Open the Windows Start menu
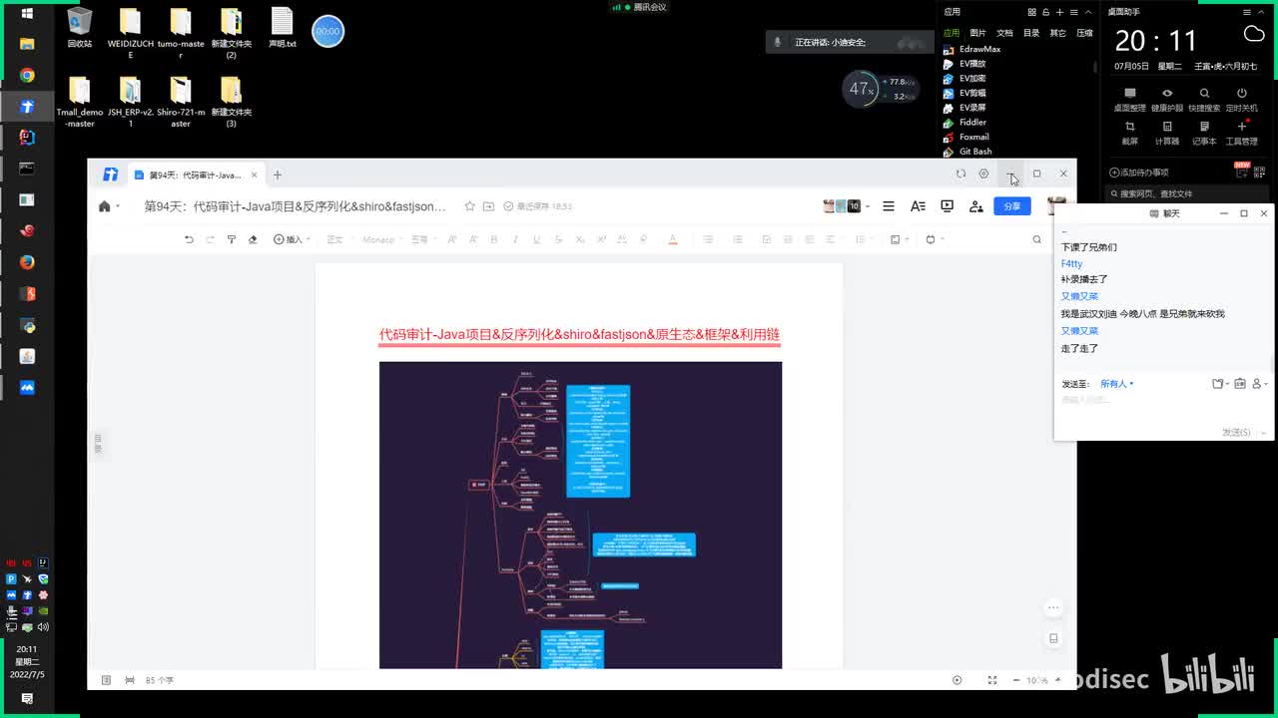1278x718 pixels. 27,13
